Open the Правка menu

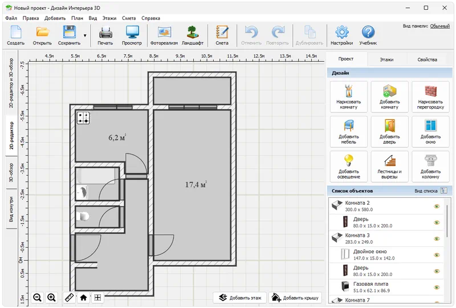(31, 18)
